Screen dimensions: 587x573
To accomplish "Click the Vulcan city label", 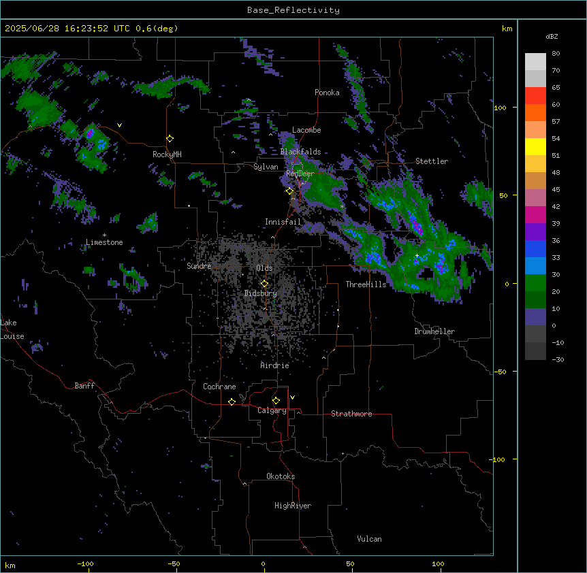I will coord(370,539).
